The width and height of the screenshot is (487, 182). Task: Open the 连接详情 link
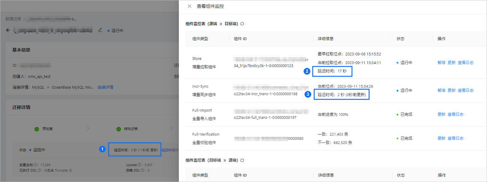(105, 87)
